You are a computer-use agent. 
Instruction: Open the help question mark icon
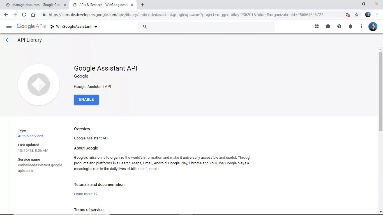tap(339, 26)
